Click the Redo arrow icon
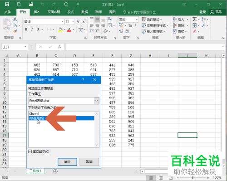Image resolution: width=227 pixels, height=181 pixels. [x=54, y=4]
